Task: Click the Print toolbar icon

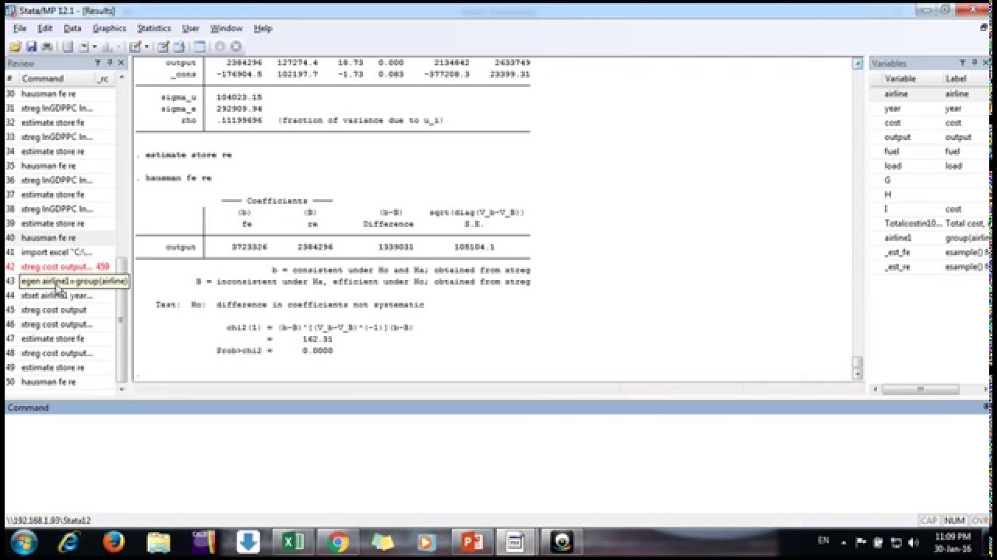Action: tap(47, 47)
